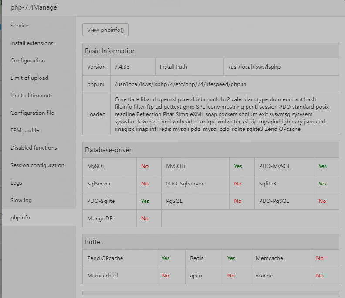Open the Configuration file tab

point(32,113)
